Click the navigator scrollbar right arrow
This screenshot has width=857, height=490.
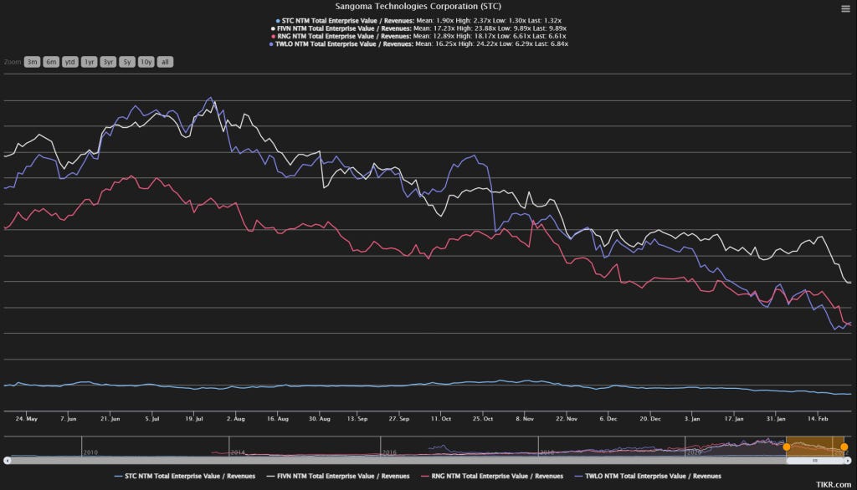click(848, 461)
